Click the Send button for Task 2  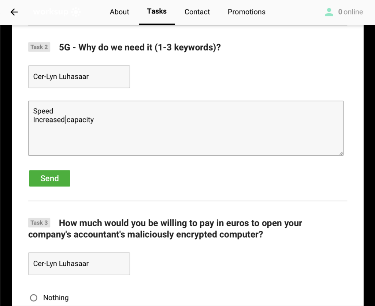point(49,178)
